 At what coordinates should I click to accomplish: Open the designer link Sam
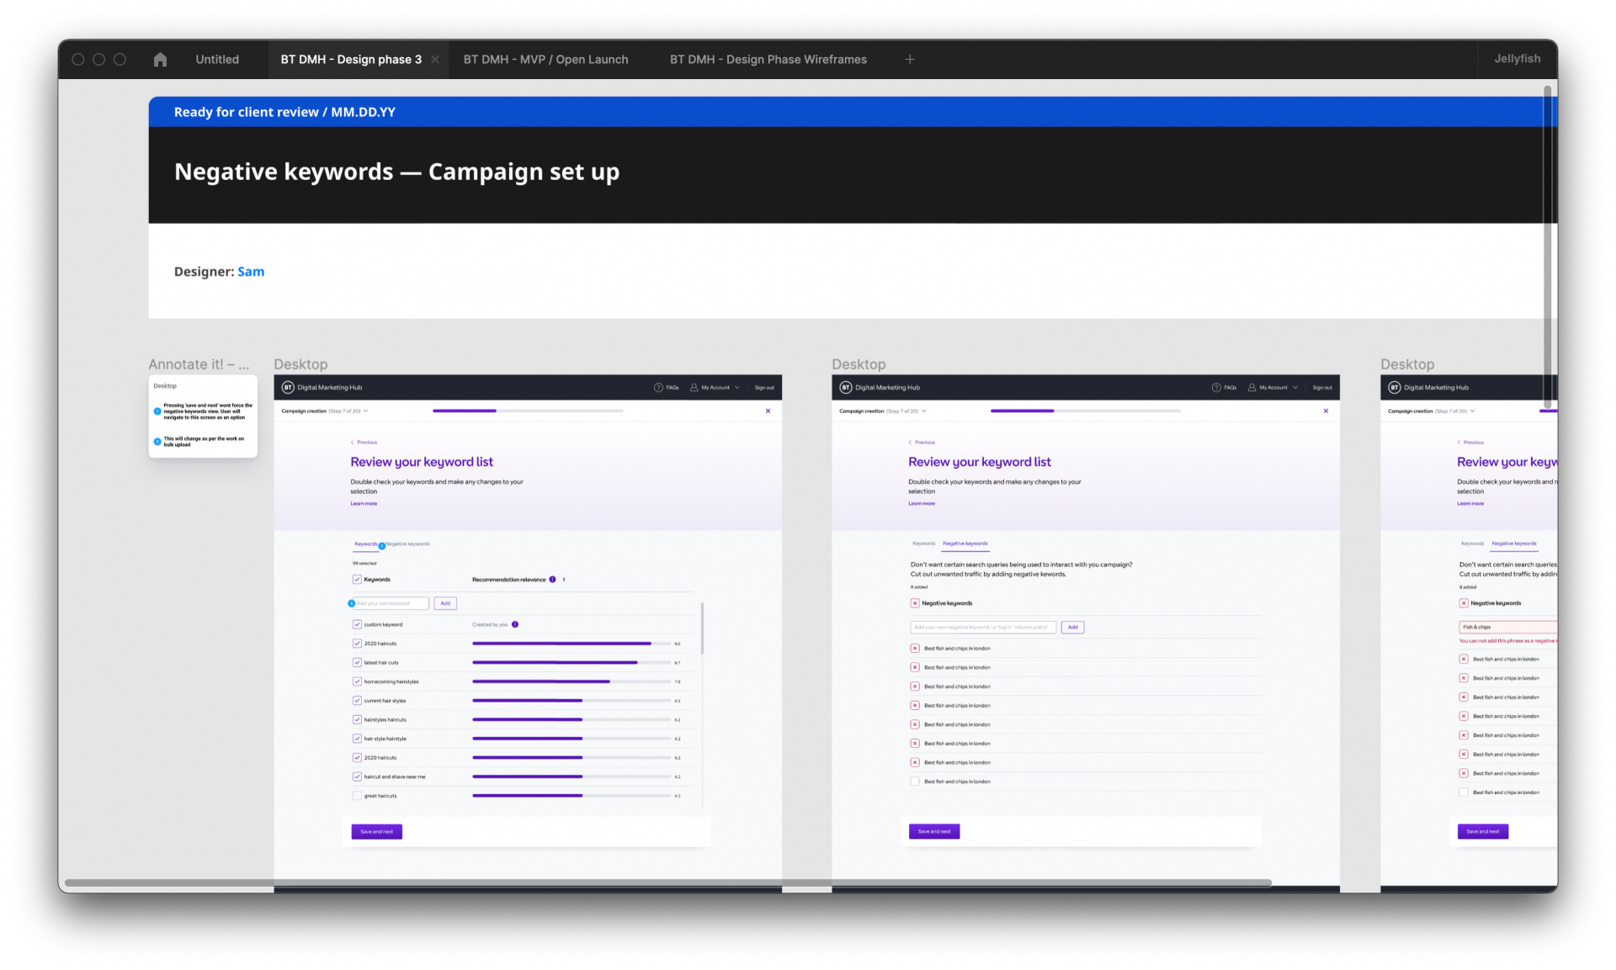(x=251, y=272)
